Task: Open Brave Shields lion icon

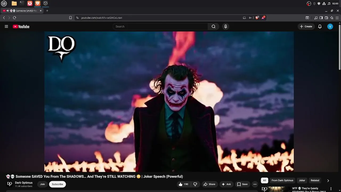Action: 257,18
